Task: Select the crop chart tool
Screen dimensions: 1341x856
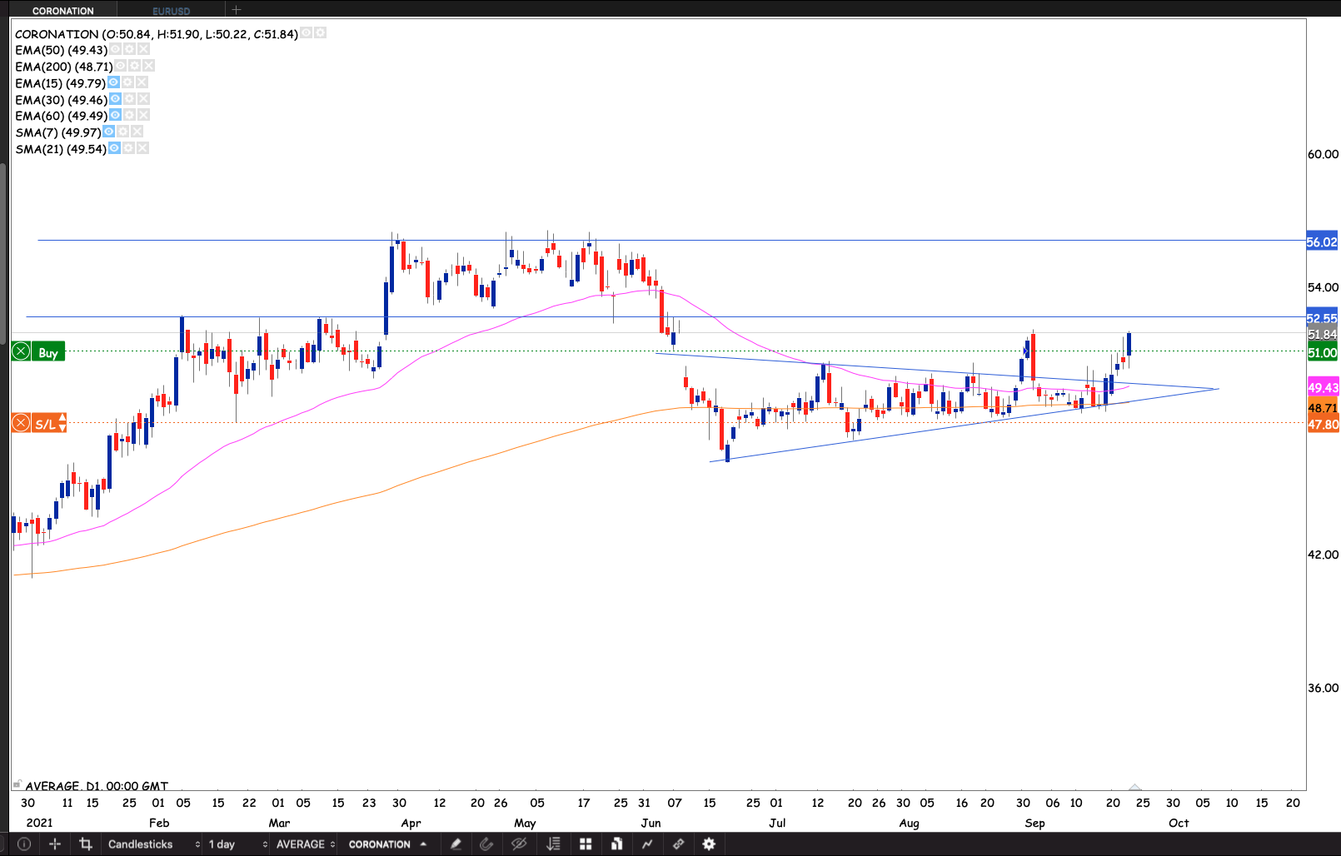Action: (x=85, y=844)
